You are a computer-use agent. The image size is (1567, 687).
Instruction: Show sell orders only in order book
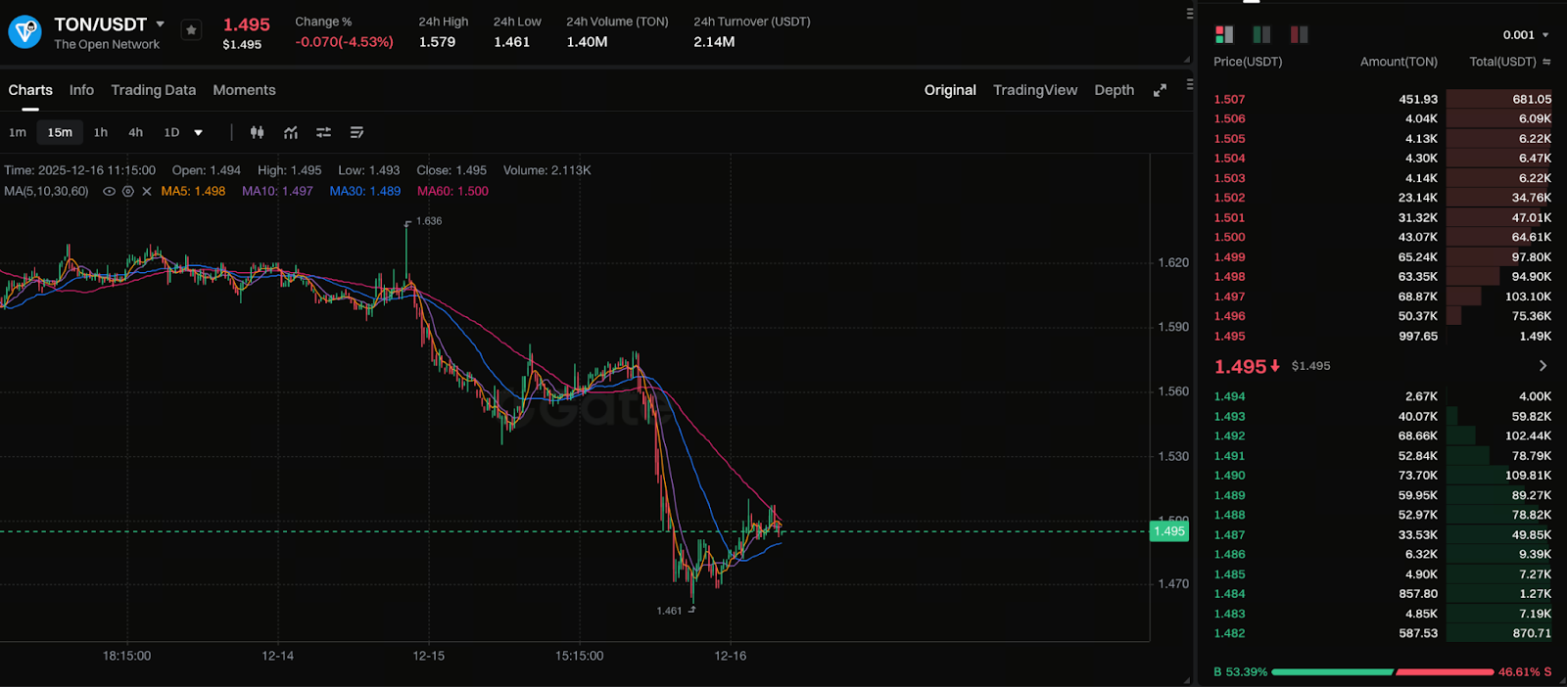coord(1299,34)
